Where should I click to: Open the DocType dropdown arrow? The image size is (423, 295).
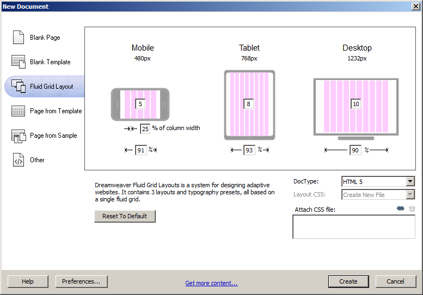point(410,181)
